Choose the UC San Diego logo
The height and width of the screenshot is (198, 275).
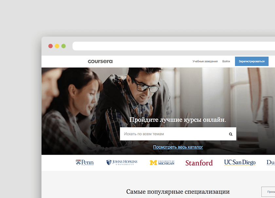pyautogui.click(x=240, y=162)
